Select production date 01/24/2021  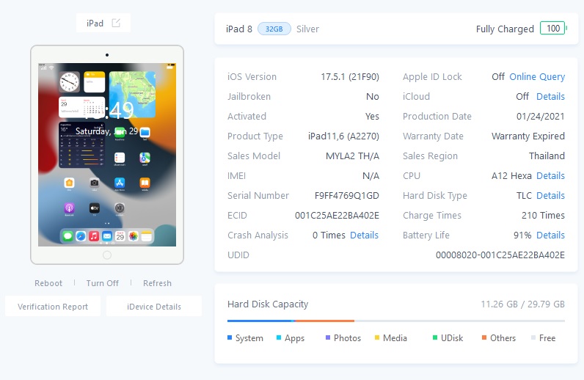click(541, 116)
